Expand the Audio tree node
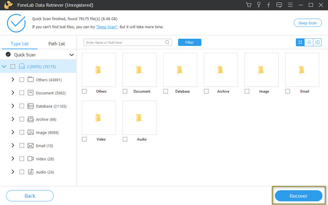This screenshot has width=328, height=205. pyautogui.click(x=13, y=172)
